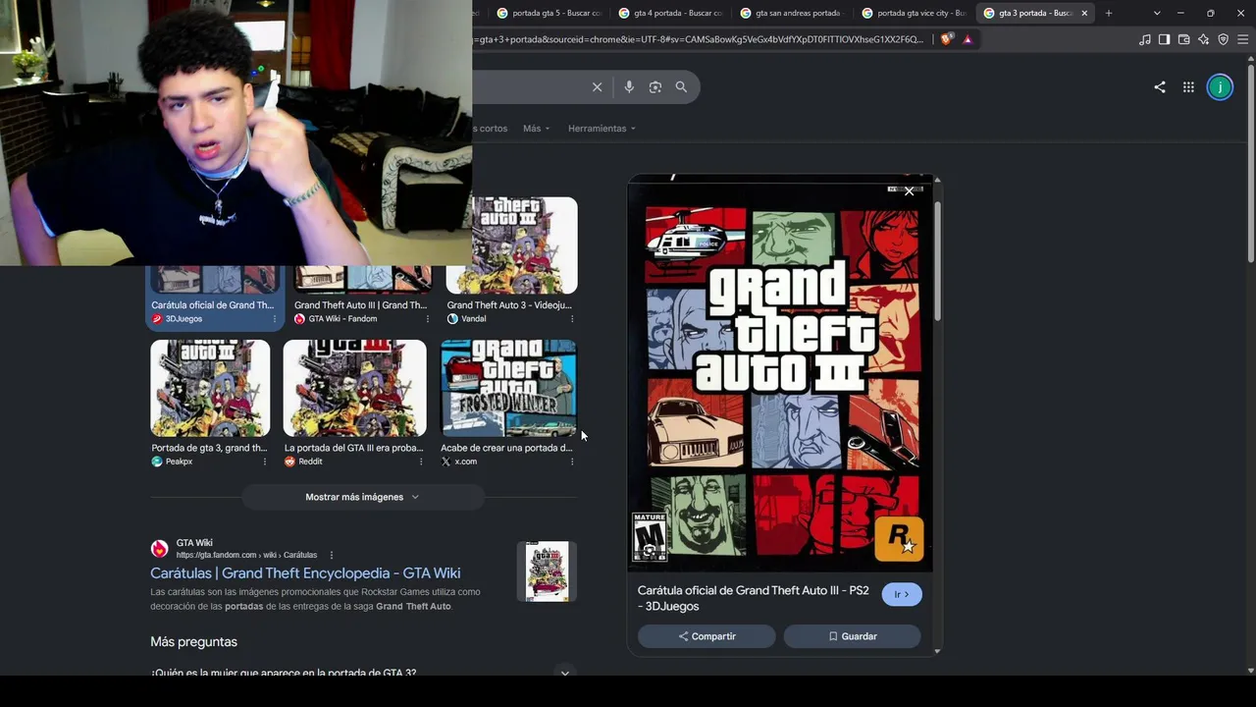
Task: Toggle the browser sidebar panel icon
Action: coord(1164,39)
